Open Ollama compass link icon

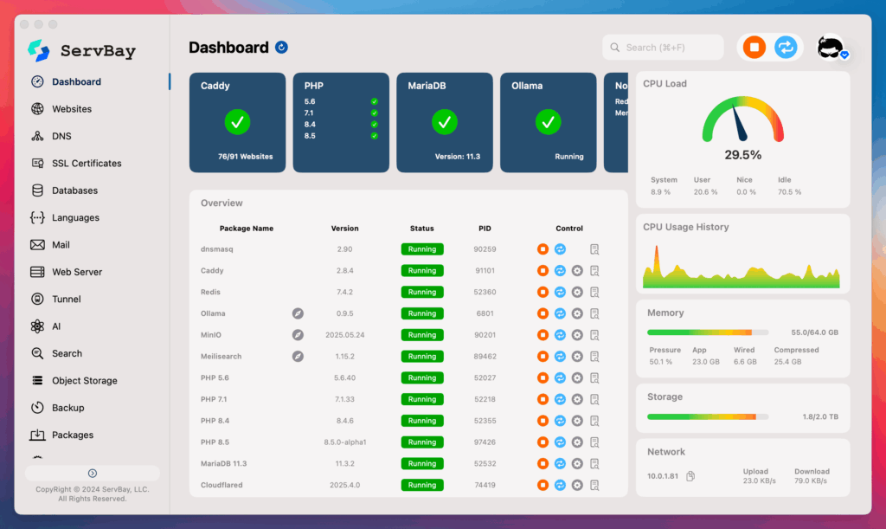pos(298,313)
